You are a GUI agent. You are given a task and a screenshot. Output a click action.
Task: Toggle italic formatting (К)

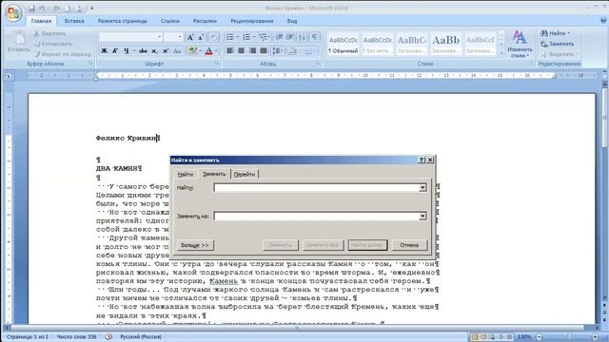[115, 50]
